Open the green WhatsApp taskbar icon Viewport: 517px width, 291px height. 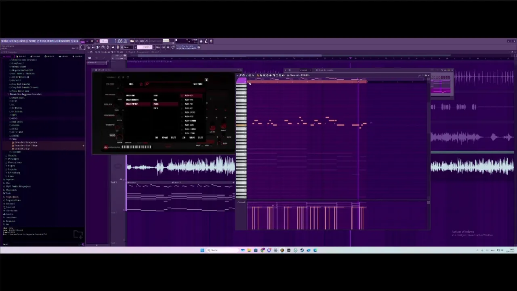pyautogui.click(x=295, y=250)
